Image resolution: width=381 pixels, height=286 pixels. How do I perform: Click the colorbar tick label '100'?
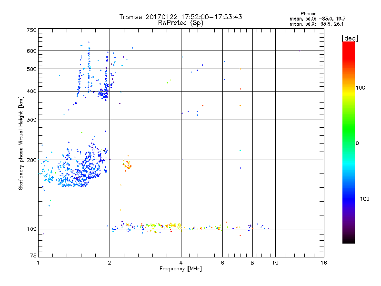[x=361, y=88]
